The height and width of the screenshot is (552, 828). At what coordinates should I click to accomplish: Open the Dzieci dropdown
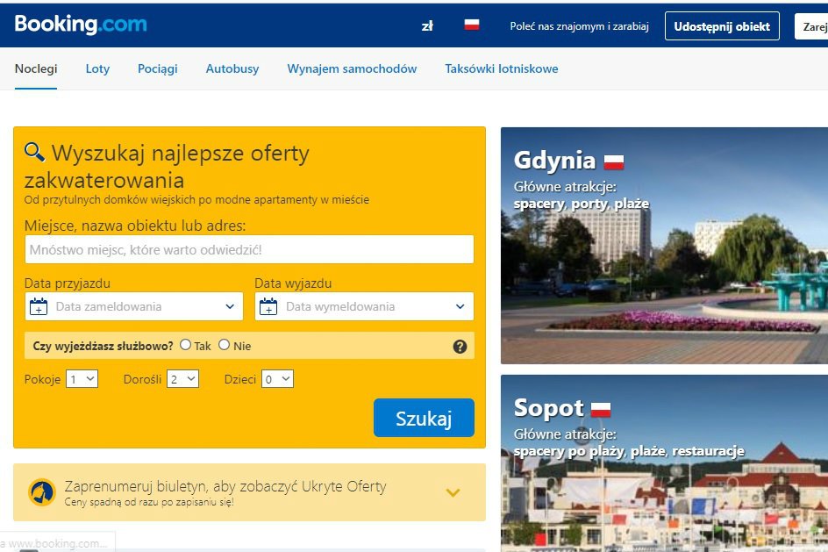[x=275, y=378]
